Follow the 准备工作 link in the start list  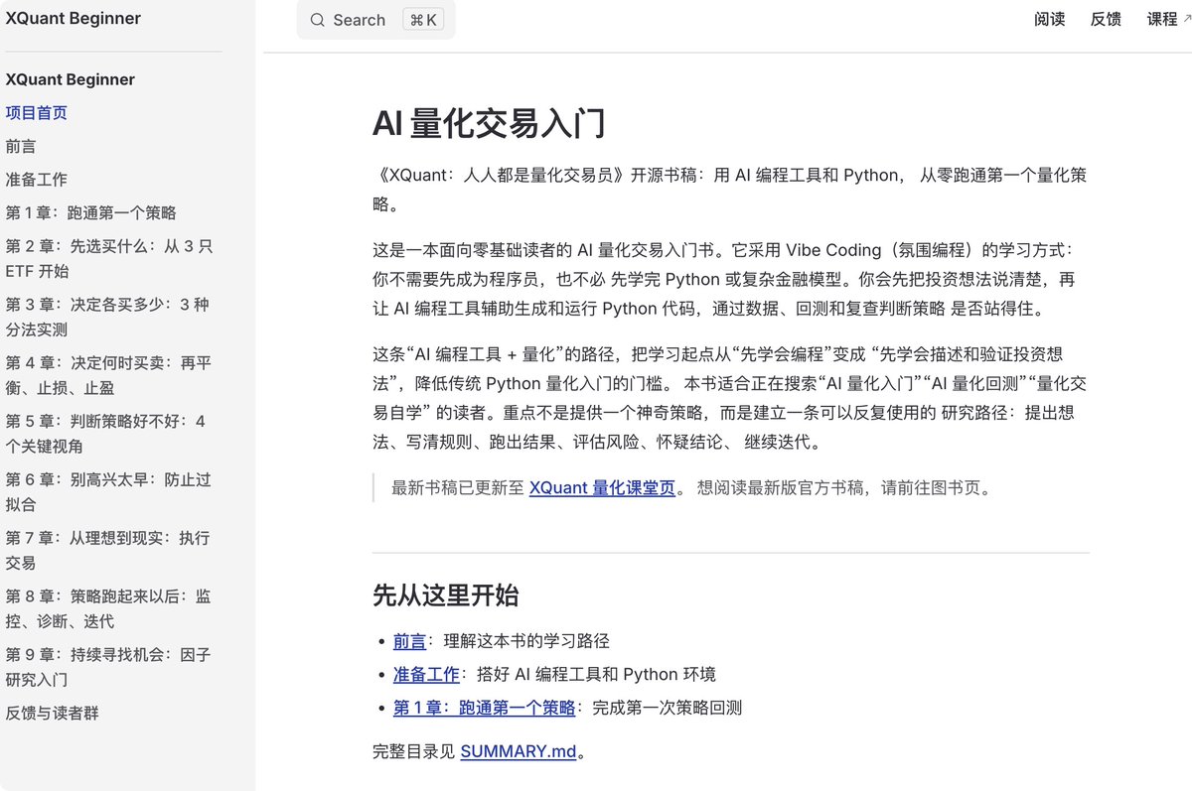[x=426, y=675]
